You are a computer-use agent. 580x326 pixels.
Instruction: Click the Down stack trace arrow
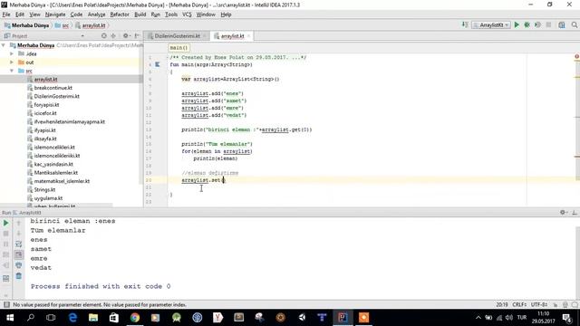pyautogui.click(x=18, y=234)
